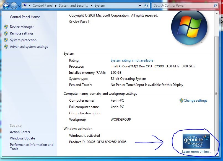
Task: Click the 'Service Pack 1' text
Action: 79,22
